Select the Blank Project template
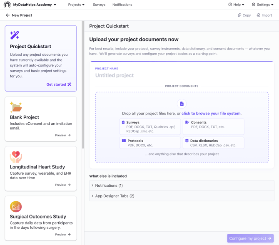This screenshot has height=245, width=279. pyautogui.click(x=41, y=119)
